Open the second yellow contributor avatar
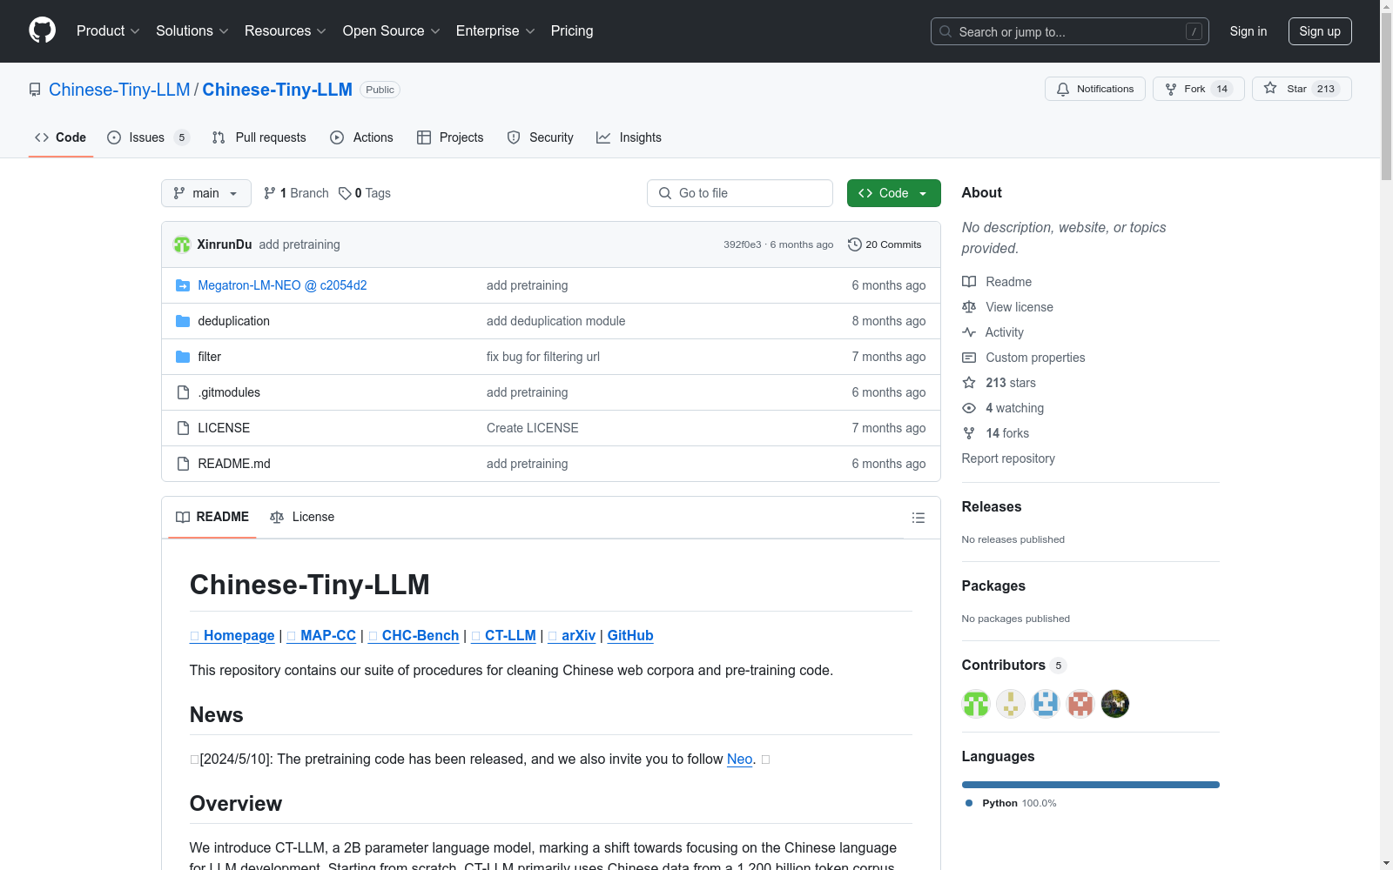1393x870 pixels. (1011, 704)
